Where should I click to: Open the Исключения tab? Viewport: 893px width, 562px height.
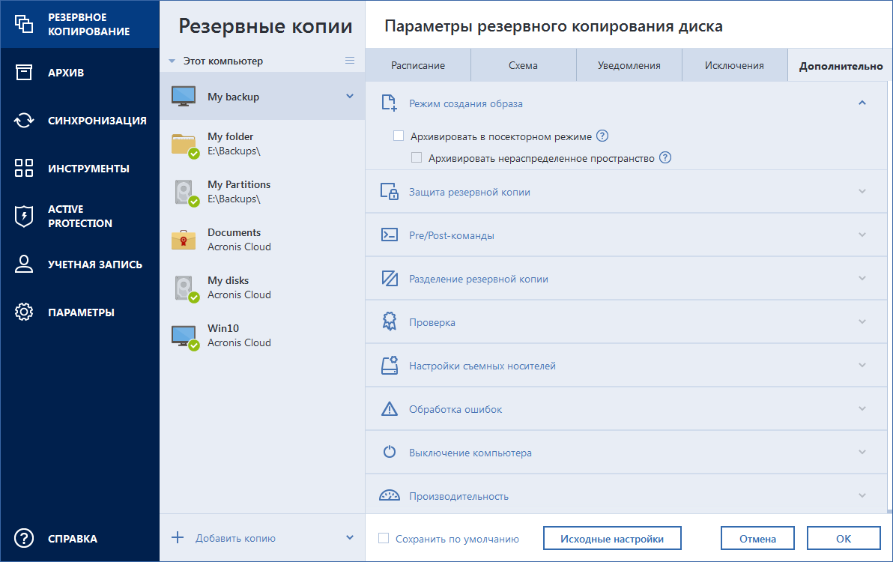click(734, 65)
